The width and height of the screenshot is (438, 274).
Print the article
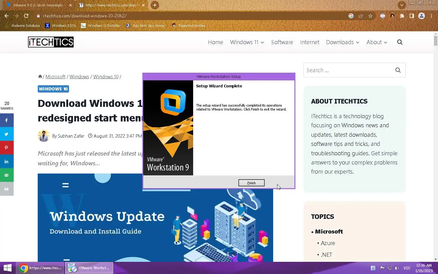(7, 189)
